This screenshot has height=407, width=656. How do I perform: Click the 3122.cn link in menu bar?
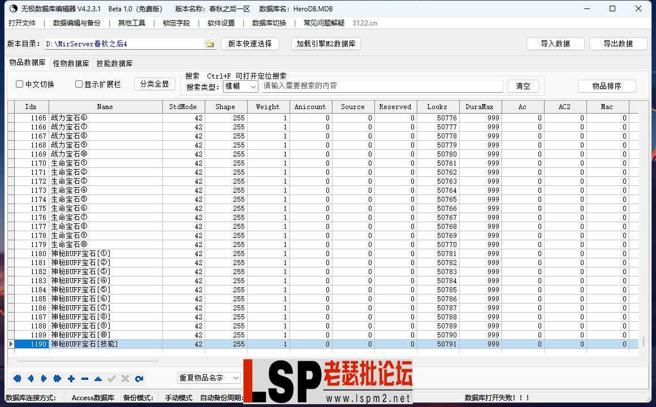(364, 23)
